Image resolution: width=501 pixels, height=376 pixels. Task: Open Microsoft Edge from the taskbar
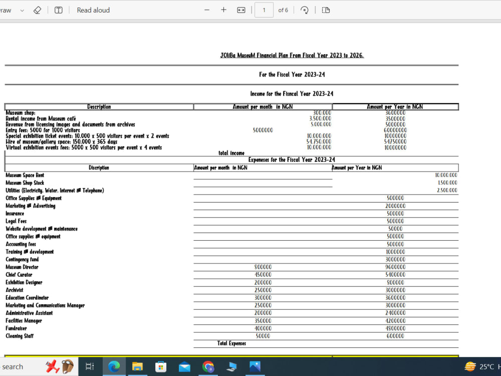pyautogui.click(x=114, y=366)
